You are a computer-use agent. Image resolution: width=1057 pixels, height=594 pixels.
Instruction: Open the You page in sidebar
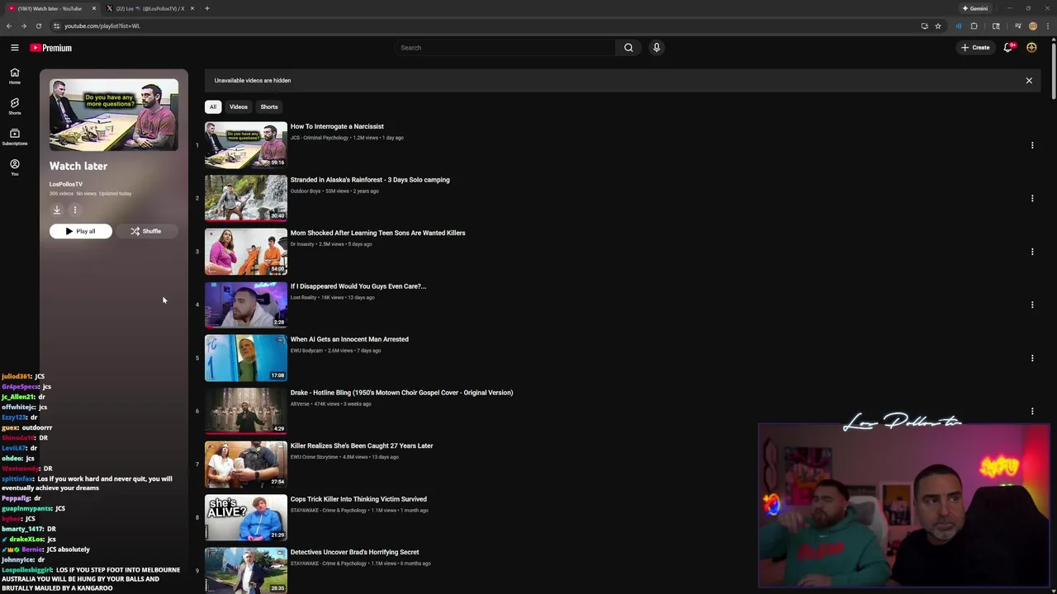(14, 167)
